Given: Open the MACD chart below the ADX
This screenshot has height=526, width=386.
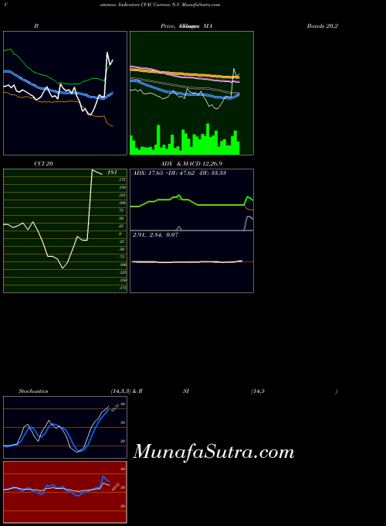Looking at the screenshot, I should 191,261.
